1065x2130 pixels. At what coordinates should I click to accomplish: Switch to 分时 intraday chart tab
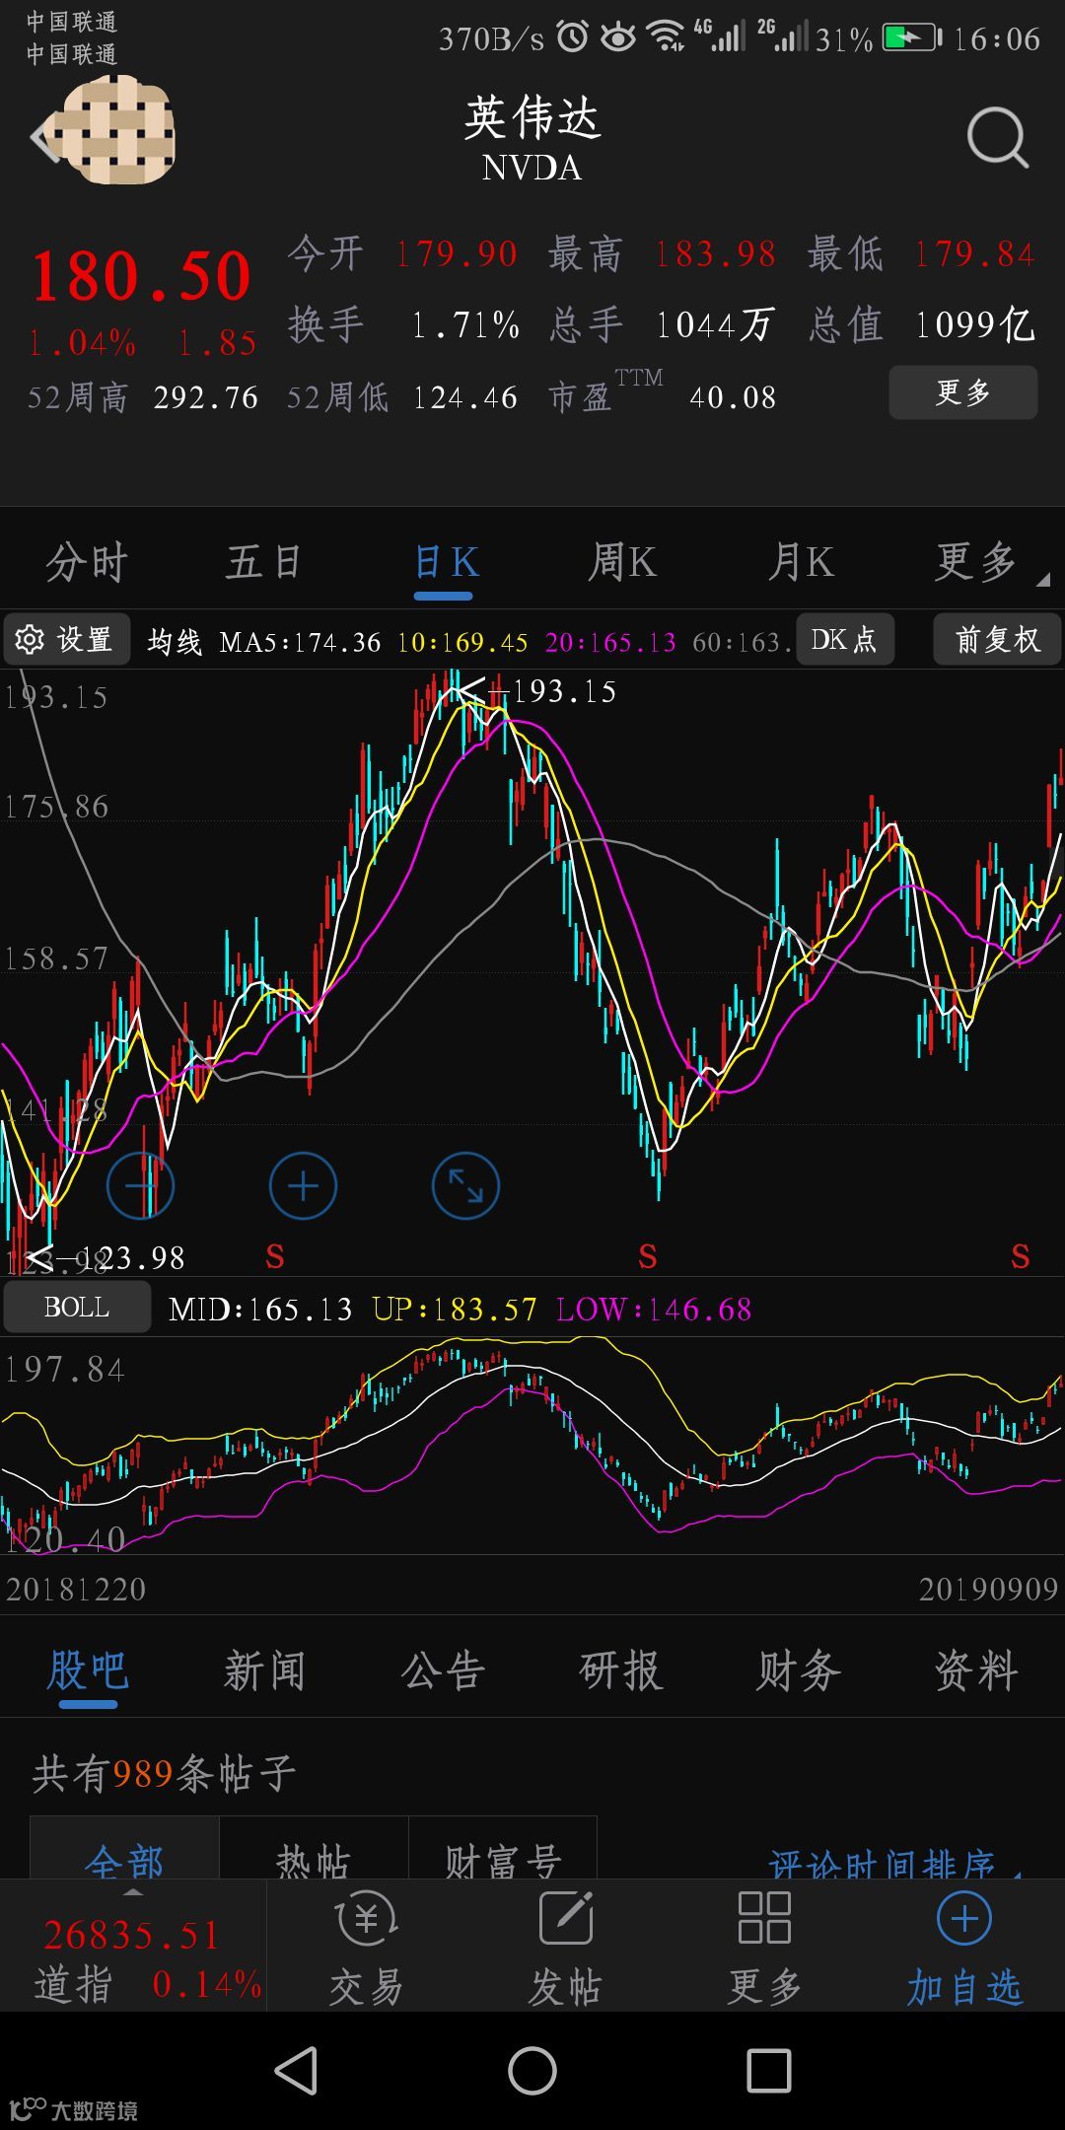(87, 563)
